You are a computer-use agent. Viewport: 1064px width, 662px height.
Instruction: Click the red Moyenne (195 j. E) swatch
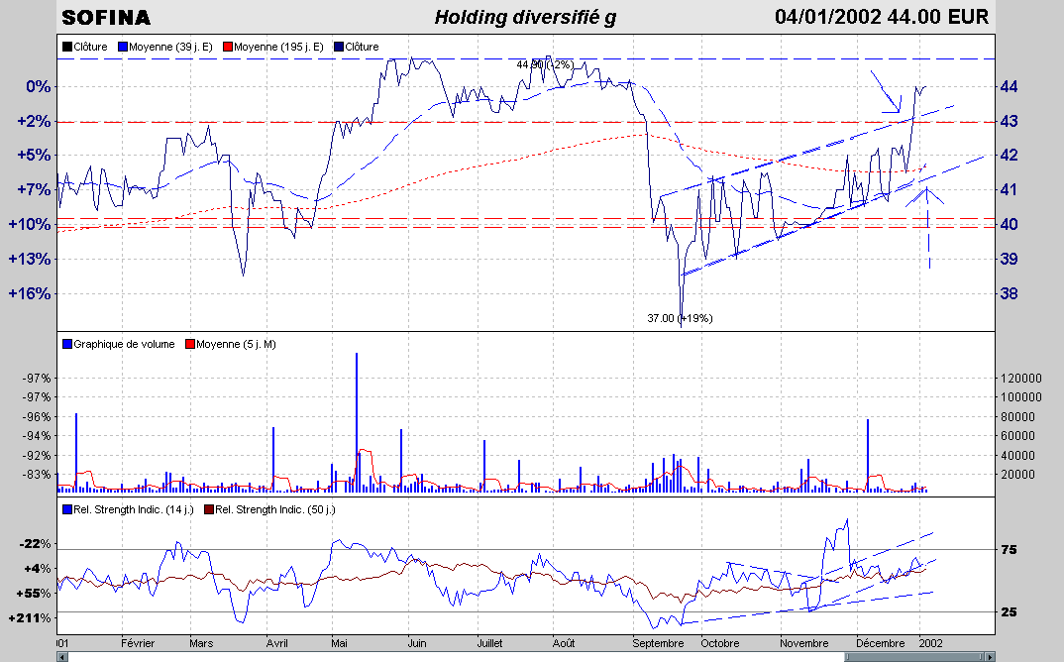(x=228, y=47)
